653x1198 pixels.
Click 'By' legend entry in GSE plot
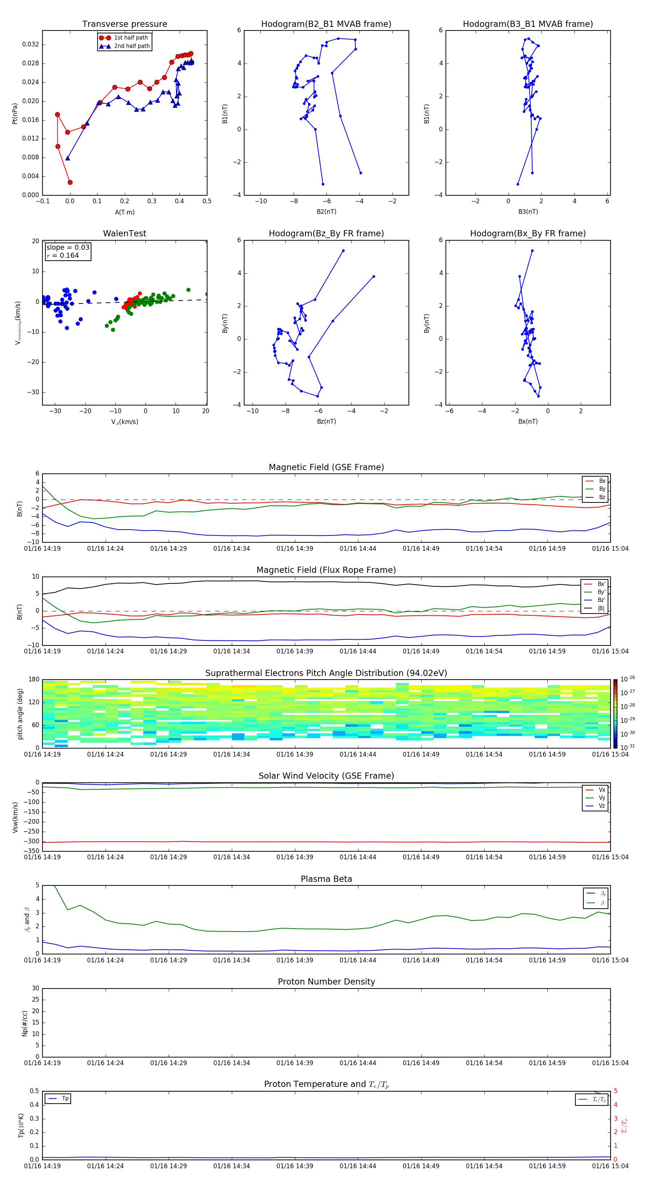[595, 489]
